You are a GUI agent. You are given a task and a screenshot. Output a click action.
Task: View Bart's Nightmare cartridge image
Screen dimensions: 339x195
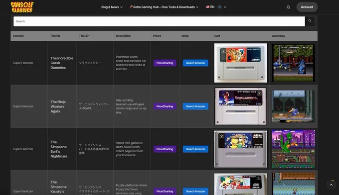[241, 149]
